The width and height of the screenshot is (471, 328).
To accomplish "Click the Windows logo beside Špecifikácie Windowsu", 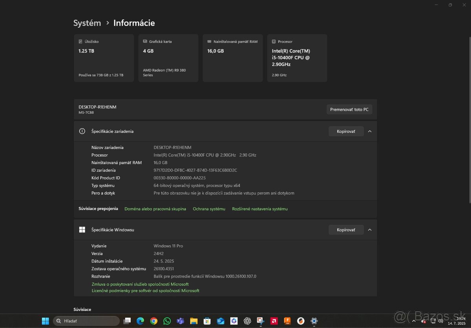I will click(82, 230).
